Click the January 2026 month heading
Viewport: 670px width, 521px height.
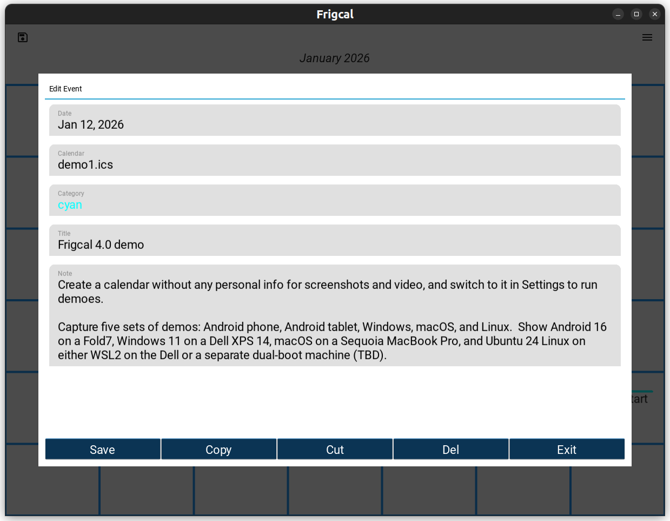335,58
